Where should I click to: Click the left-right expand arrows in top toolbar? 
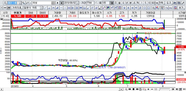(x=5, y=8)
